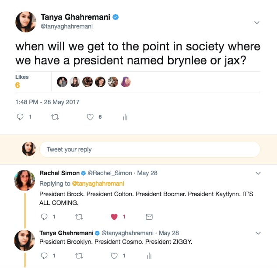Open the main tweet's chevron dropdown menu
Image resolution: width=277 pixels, height=268 pixels.
(257, 22)
